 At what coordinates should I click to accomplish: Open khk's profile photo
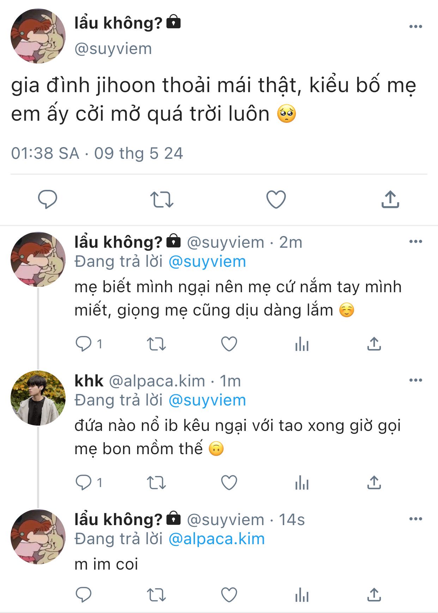coord(38,398)
